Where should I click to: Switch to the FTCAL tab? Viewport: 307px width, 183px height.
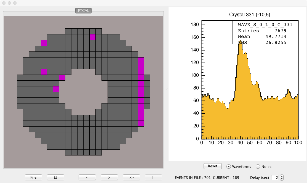(x=83, y=11)
